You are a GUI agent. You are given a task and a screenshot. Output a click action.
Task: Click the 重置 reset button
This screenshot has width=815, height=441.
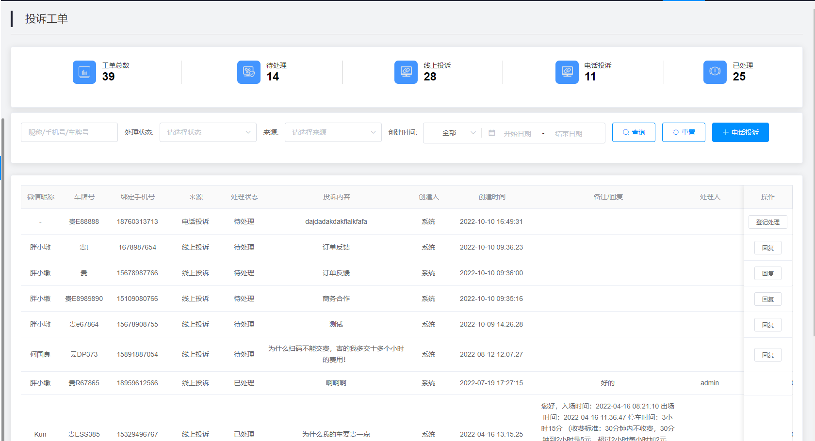(x=684, y=132)
